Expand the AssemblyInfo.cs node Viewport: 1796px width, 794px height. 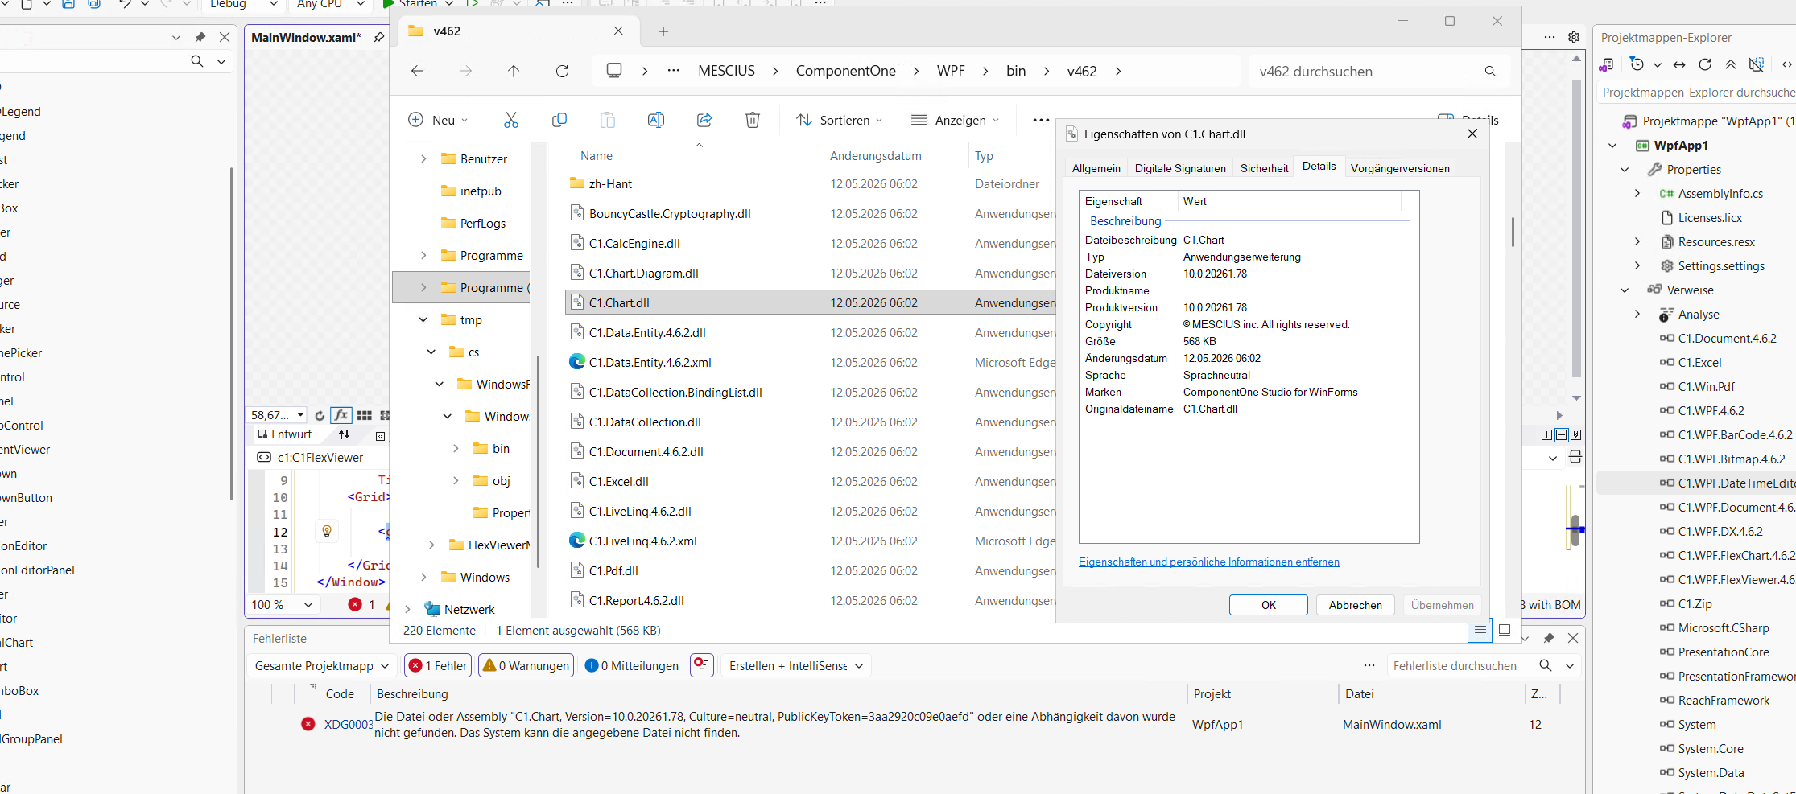(1637, 194)
